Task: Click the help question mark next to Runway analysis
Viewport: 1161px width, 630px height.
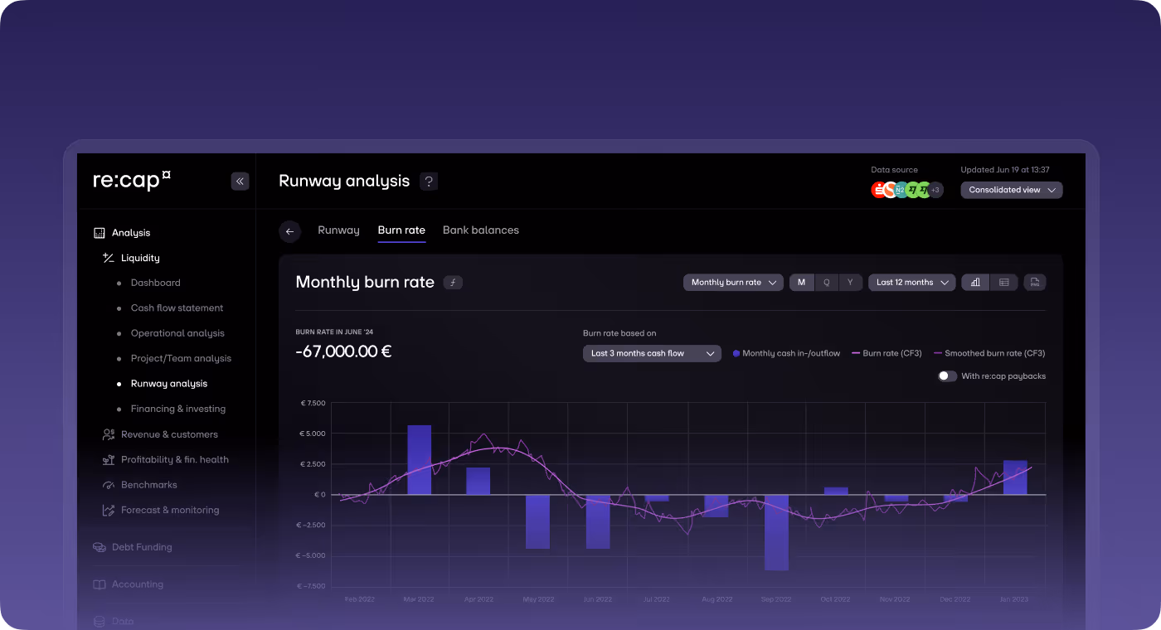Action: click(429, 181)
